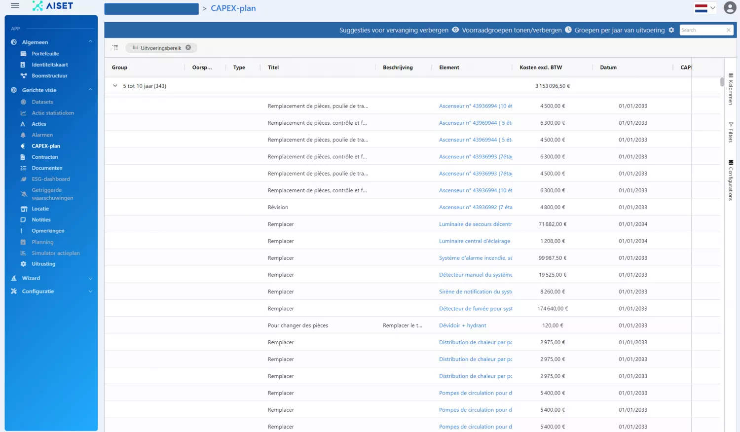Collapse the '5 tot 10 jaar' group
This screenshot has height=432, width=740.
115,86
